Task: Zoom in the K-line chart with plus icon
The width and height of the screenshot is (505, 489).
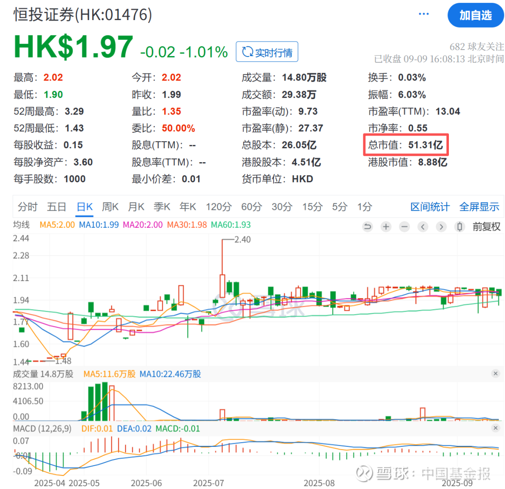Action: [386, 227]
